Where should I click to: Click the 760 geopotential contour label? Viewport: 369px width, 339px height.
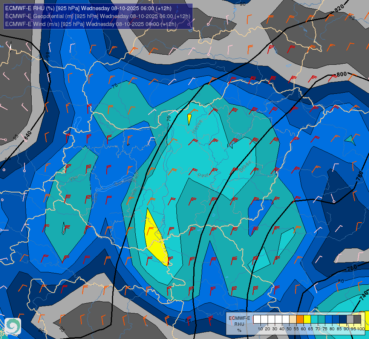coord(352,267)
